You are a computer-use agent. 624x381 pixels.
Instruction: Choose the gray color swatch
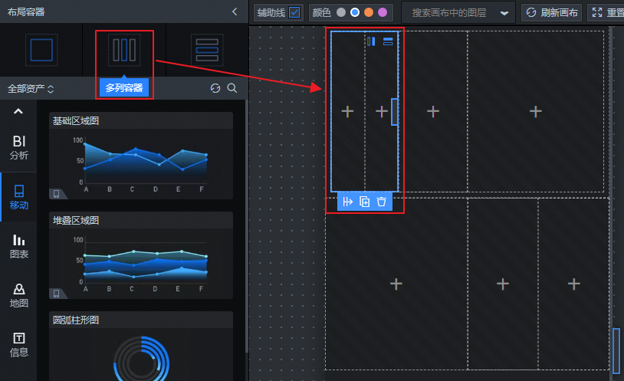coord(341,12)
